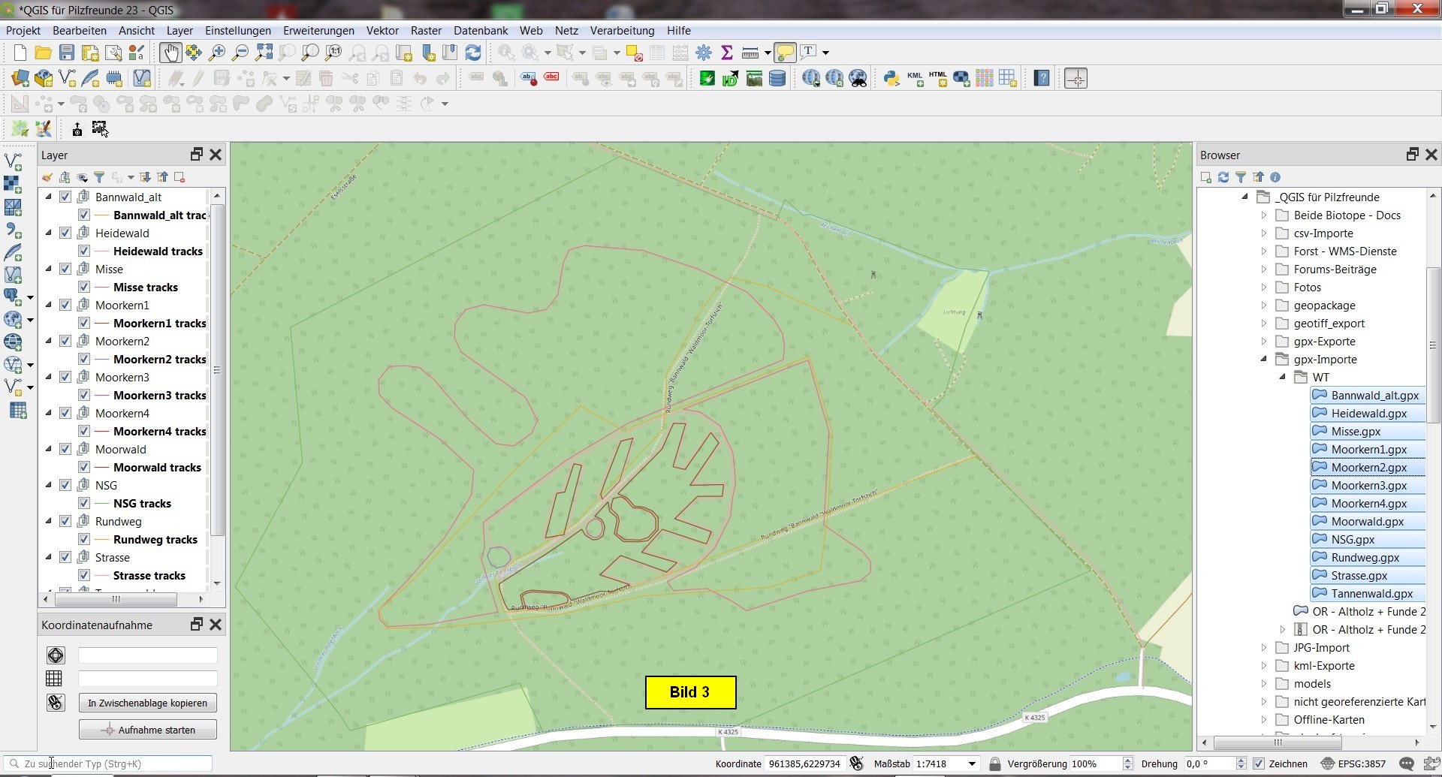Screen dimensions: 1442x777
Task: Collapse the Moorkern1 layer group
Action: [49, 305]
